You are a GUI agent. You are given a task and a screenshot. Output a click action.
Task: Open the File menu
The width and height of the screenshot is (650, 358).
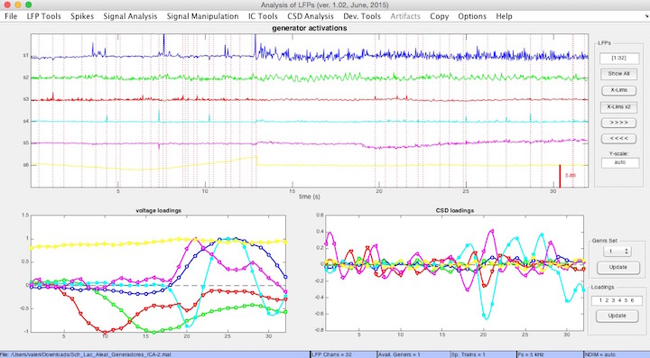pos(11,16)
